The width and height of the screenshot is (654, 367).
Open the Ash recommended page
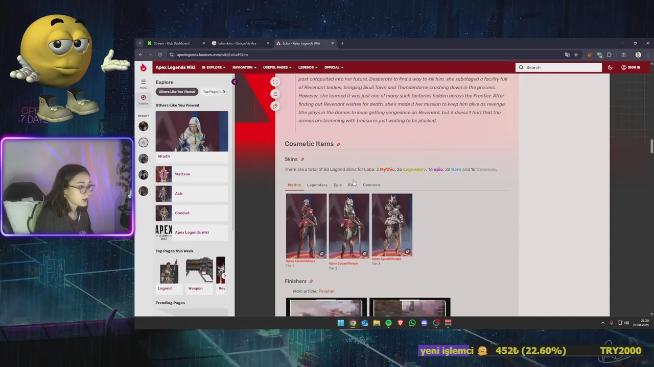(x=192, y=193)
